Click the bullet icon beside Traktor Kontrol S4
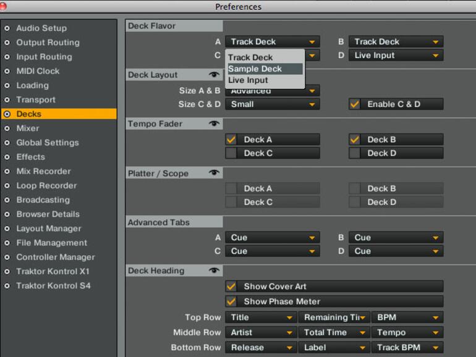Image resolution: width=476 pixels, height=357 pixels. (x=7, y=286)
